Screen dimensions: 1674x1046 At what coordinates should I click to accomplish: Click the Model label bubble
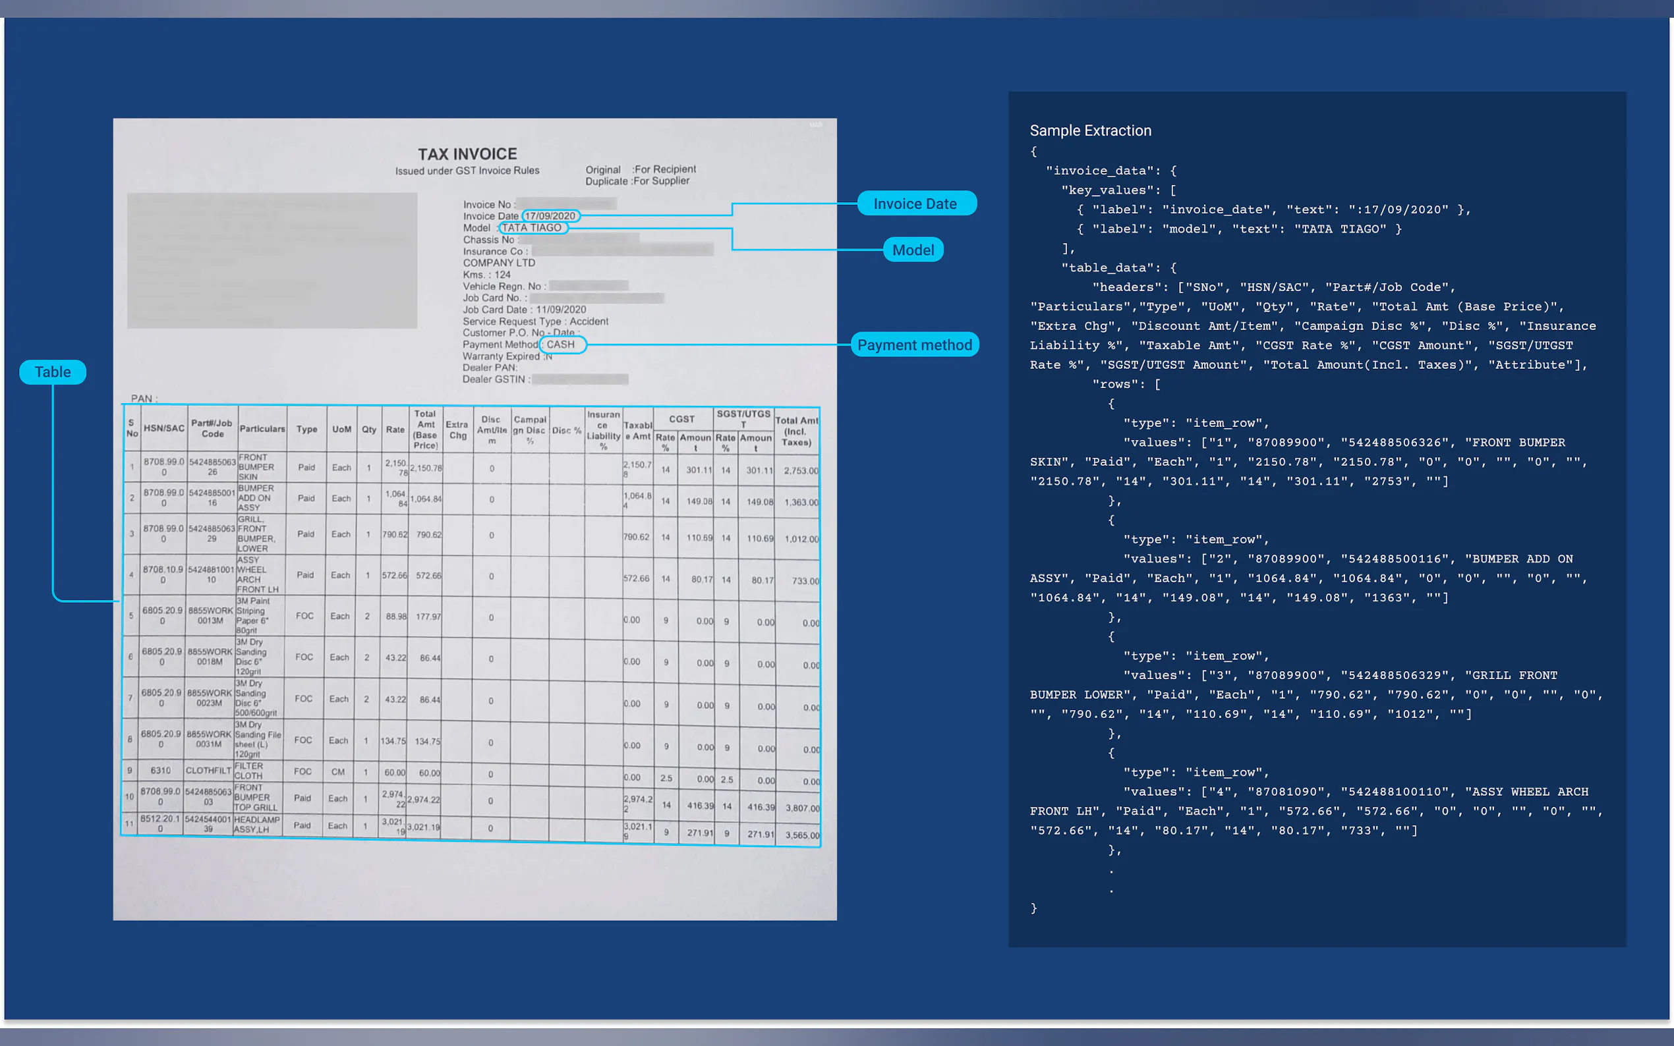point(912,250)
